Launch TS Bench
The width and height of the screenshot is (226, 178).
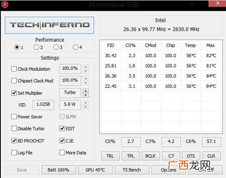click(132, 170)
